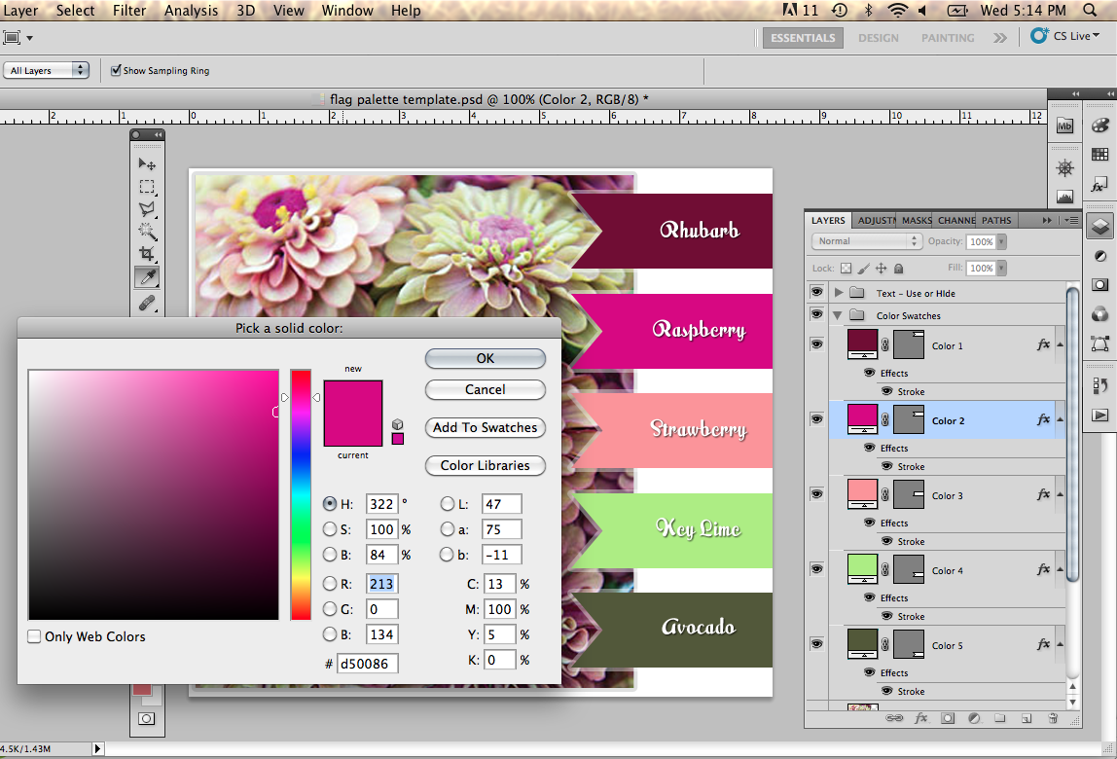1117x759 pixels.
Task: Select the Lasso tool
Action: click(x=146, y=208)
